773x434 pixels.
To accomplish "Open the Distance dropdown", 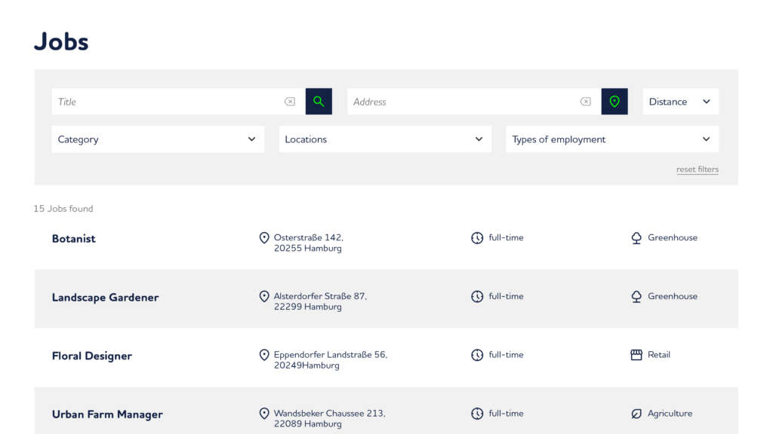I will tap(681, 102).
